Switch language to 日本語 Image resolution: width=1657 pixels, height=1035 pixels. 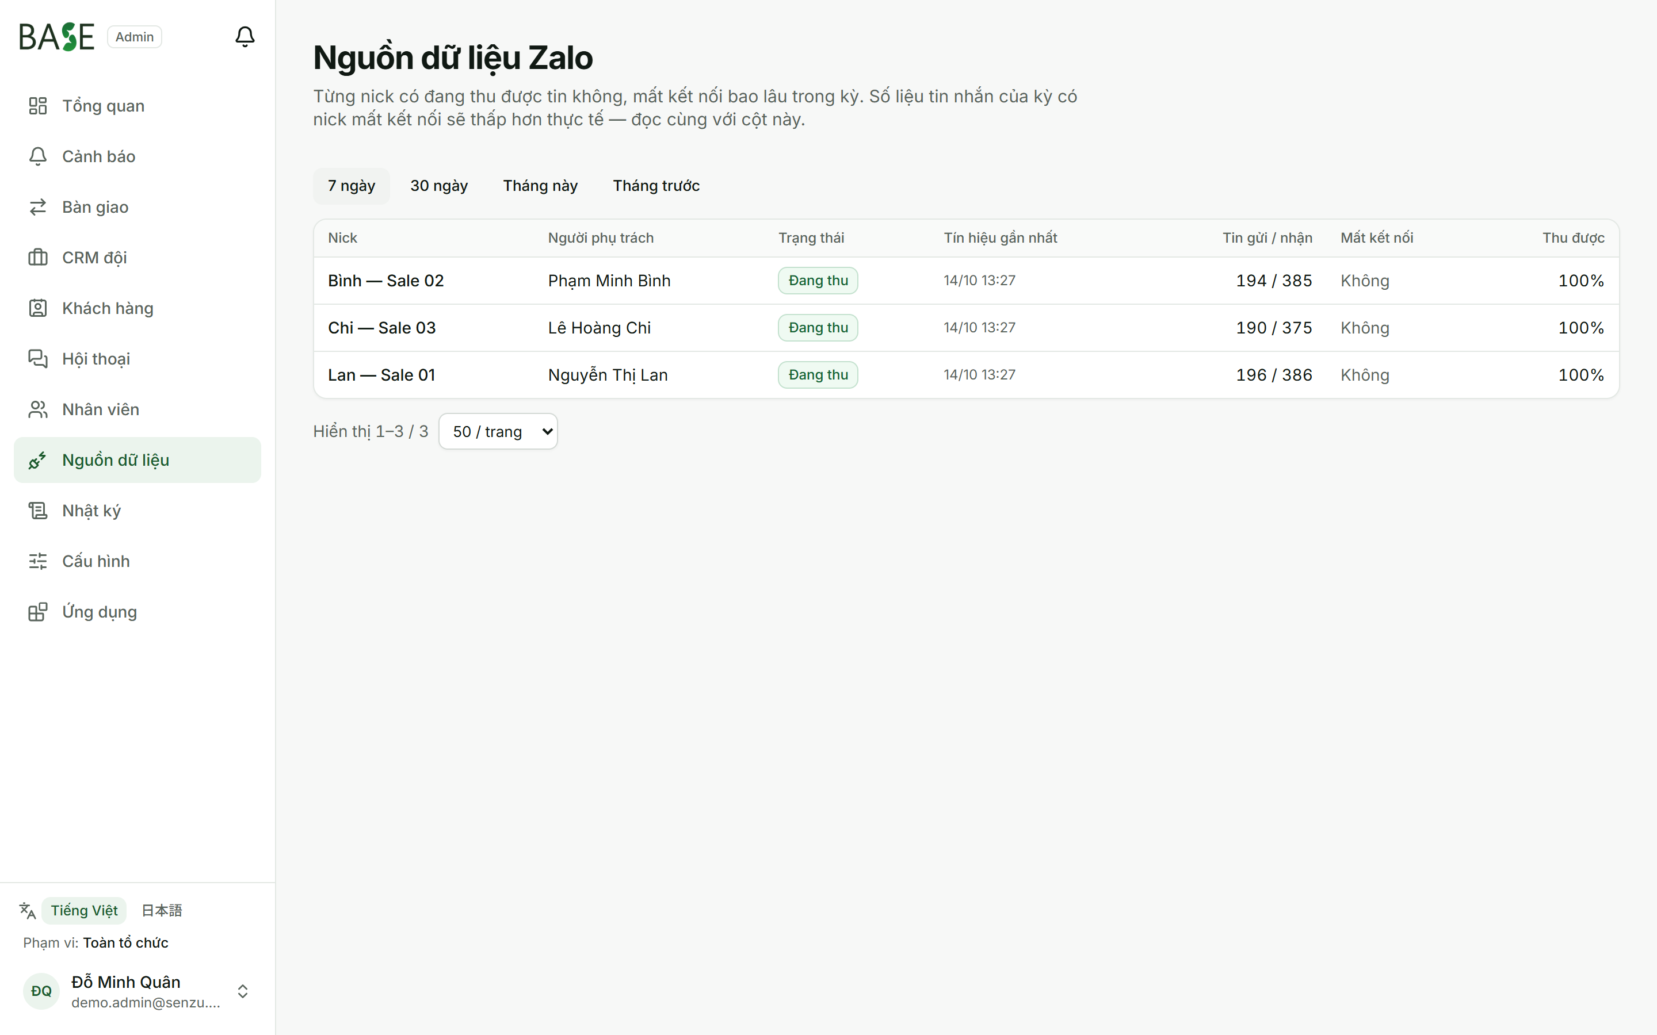(162, 910)
